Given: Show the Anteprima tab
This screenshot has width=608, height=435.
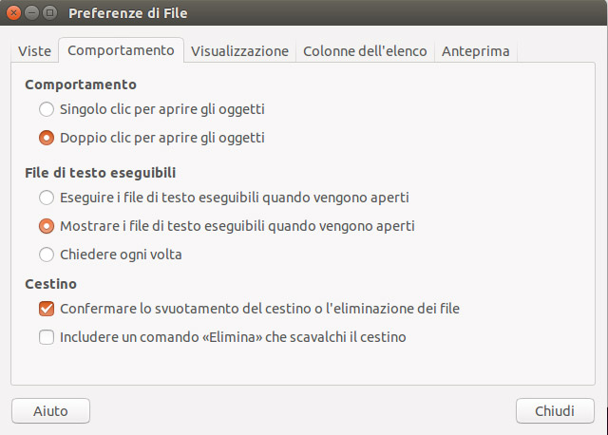Looking at the screenshot, I should pos(475,51).
